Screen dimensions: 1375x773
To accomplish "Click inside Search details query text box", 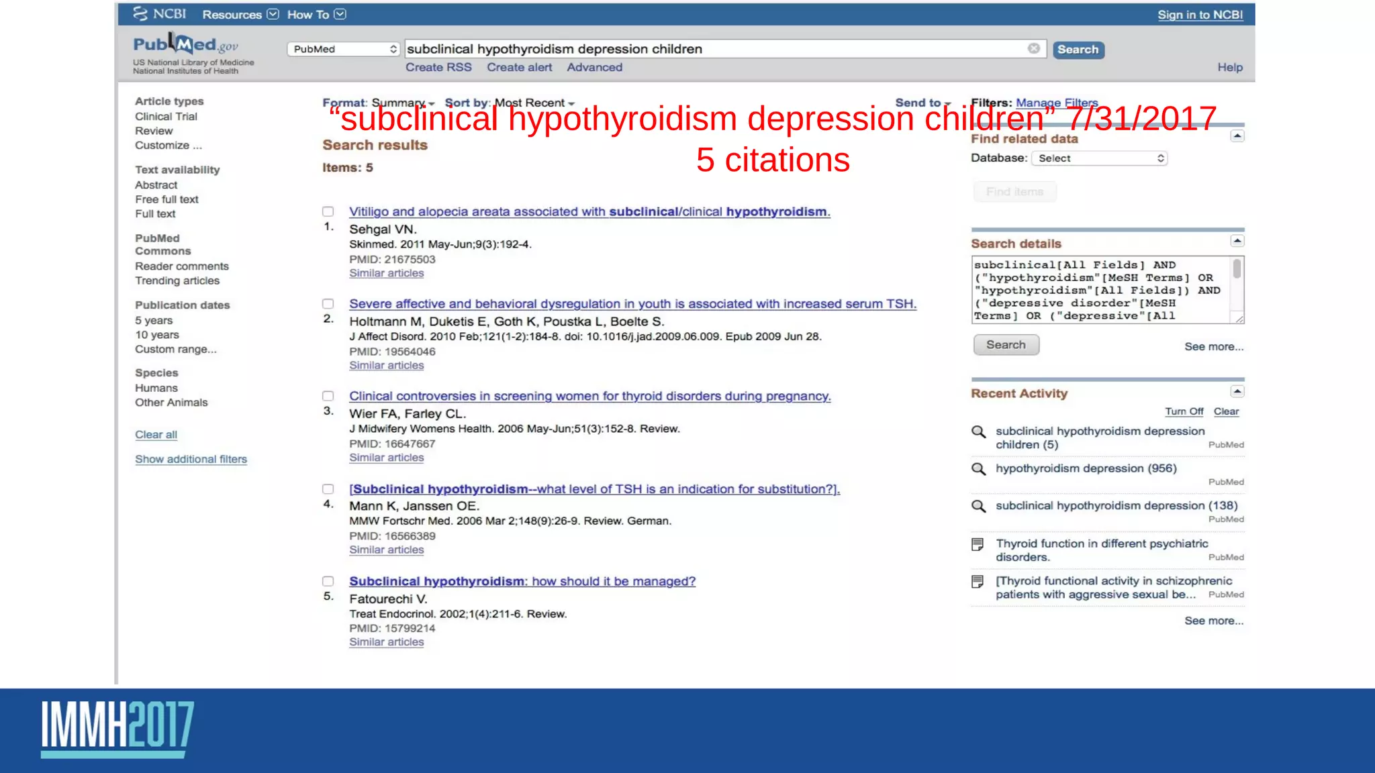I will point(1101,290).
